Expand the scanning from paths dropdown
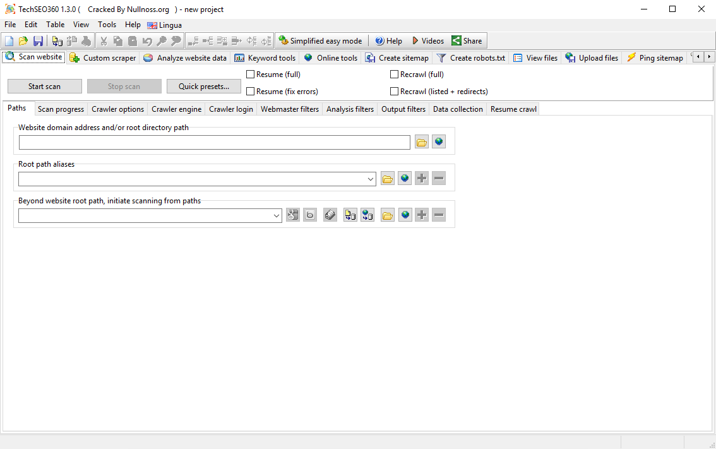Screen dimensions: 716x449 coord(277,215)
